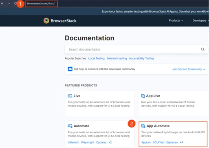
Task: Open Espresso link under App Automate
Action: (172, 142)
